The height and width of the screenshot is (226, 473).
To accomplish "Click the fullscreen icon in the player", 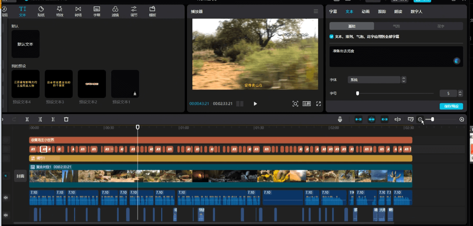I will [x=319, y=104].
